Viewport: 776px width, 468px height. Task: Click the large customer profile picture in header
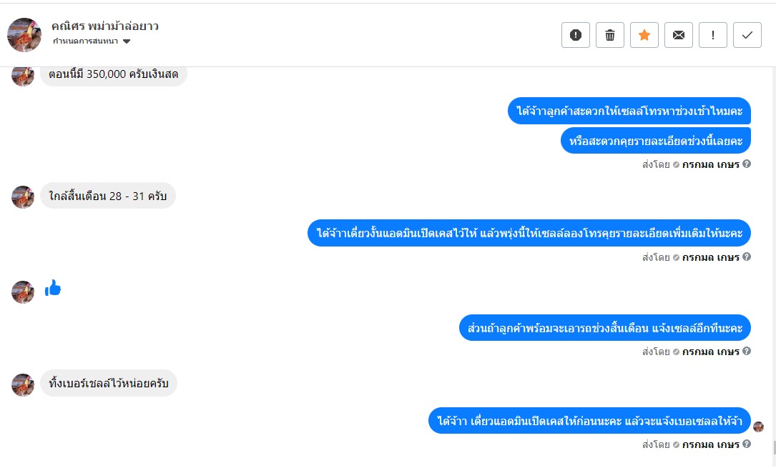24,35
